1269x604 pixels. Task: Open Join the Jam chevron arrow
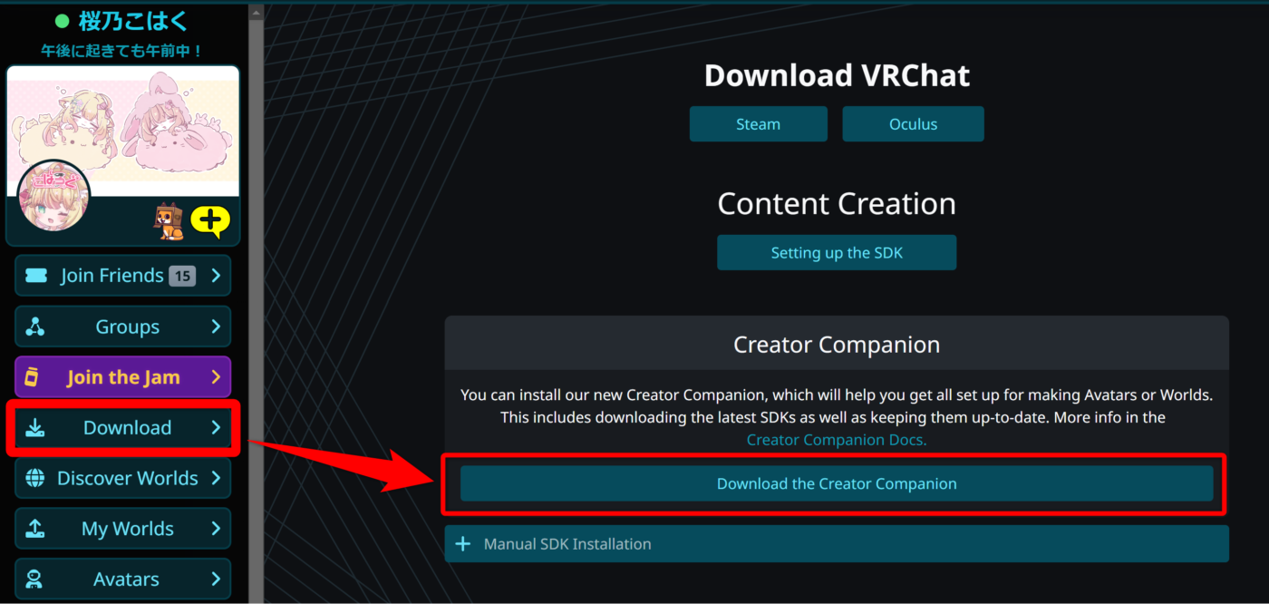216,376
